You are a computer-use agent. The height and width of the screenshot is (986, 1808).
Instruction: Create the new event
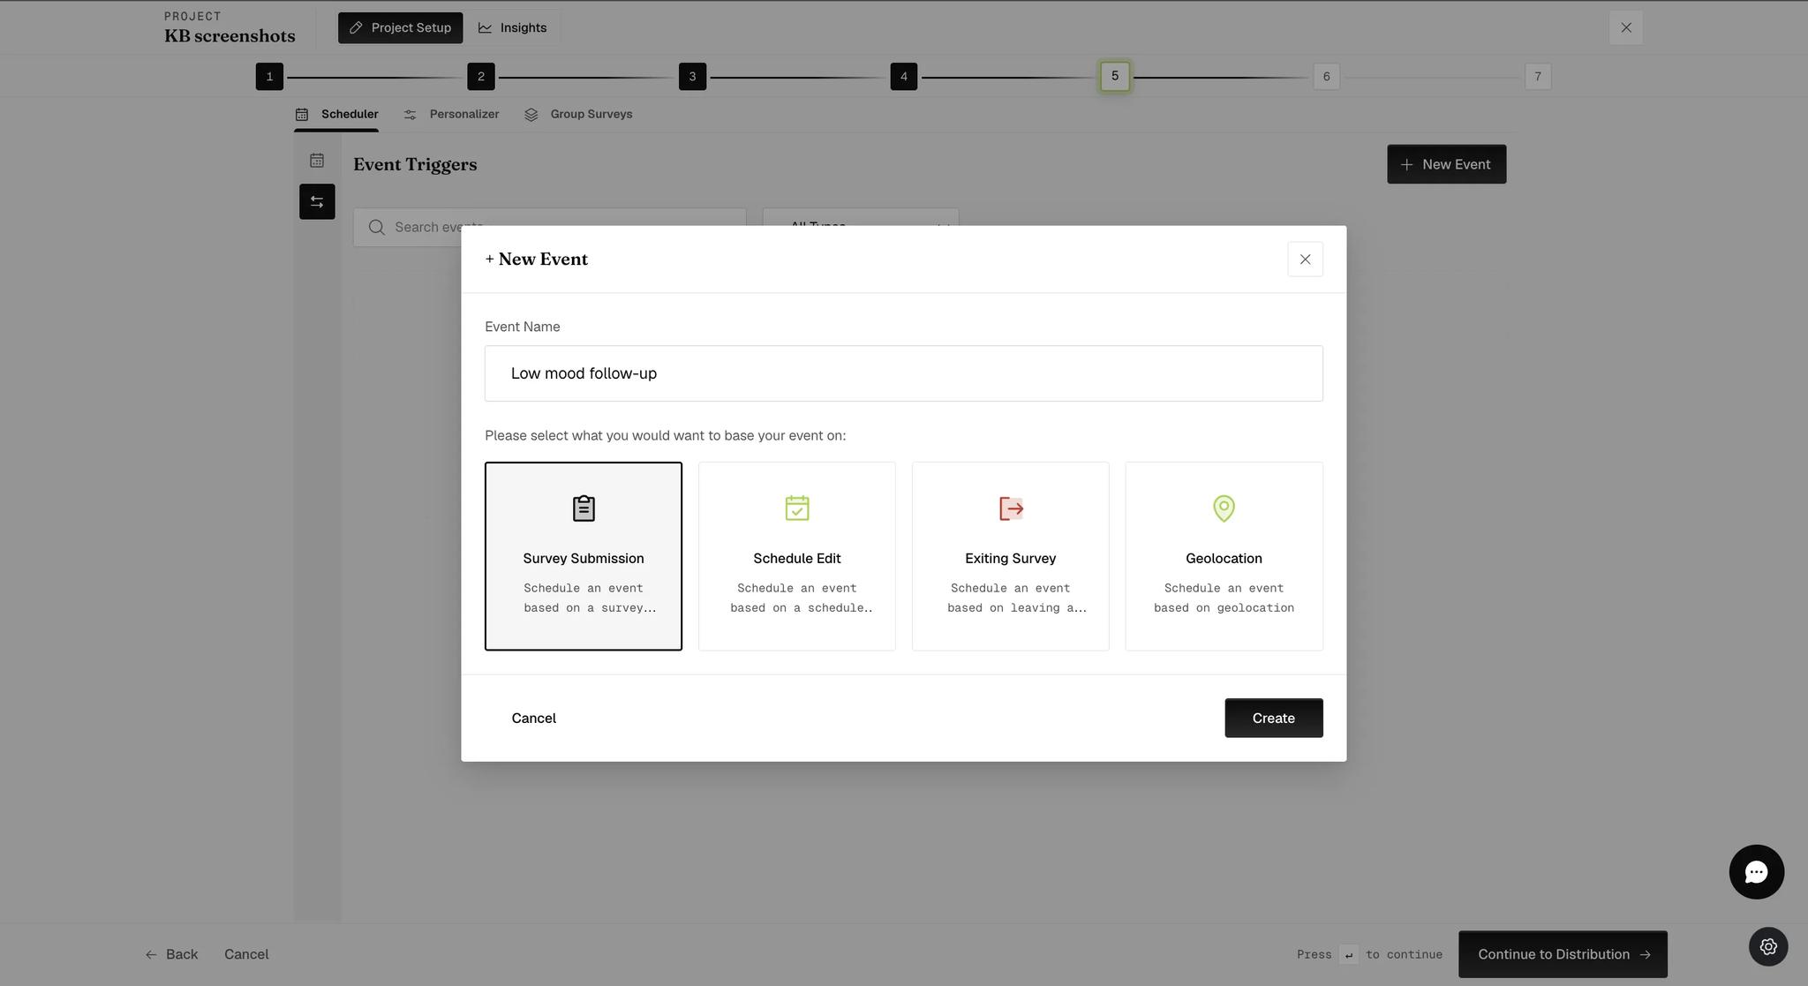pos(1273,718)
